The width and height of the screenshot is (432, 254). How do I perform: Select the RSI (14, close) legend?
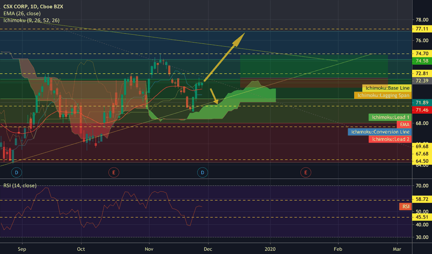tap(20, 185)
